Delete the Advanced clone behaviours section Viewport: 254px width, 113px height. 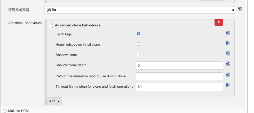[219, 22]
